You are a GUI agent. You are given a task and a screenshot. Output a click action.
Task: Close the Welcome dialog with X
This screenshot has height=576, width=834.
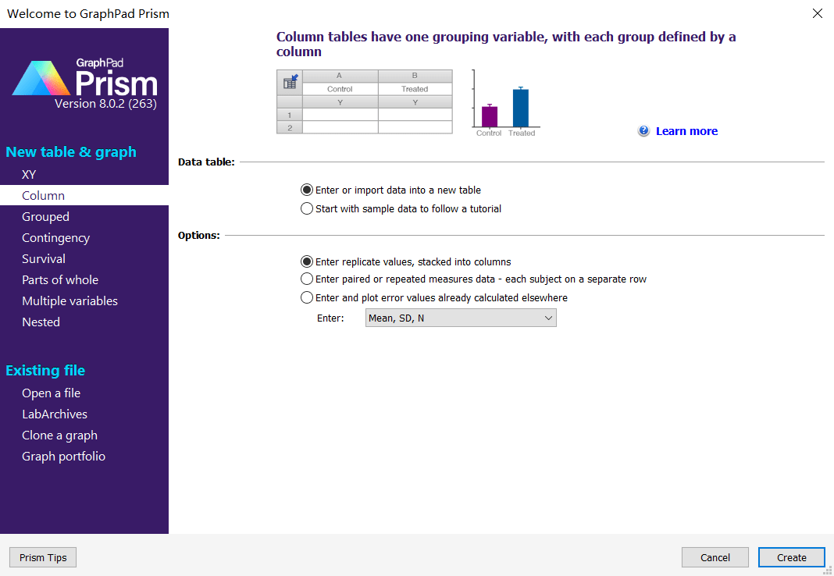point(818,13)
